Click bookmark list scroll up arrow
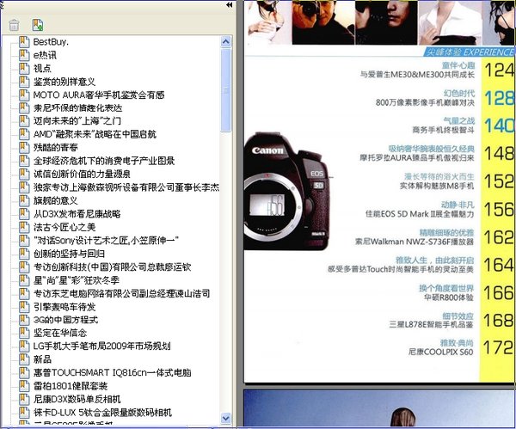Screen dimensions: 516x429 point(225,42)
